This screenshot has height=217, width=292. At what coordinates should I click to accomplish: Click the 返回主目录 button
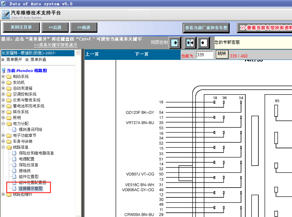pyautogui.click(x=21, y=27)
